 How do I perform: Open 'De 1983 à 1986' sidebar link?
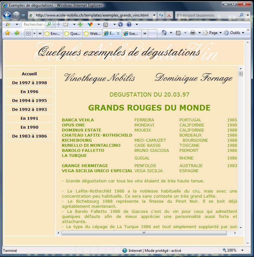tap(29, 136)
